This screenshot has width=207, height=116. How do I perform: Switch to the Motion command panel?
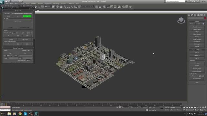198,15
